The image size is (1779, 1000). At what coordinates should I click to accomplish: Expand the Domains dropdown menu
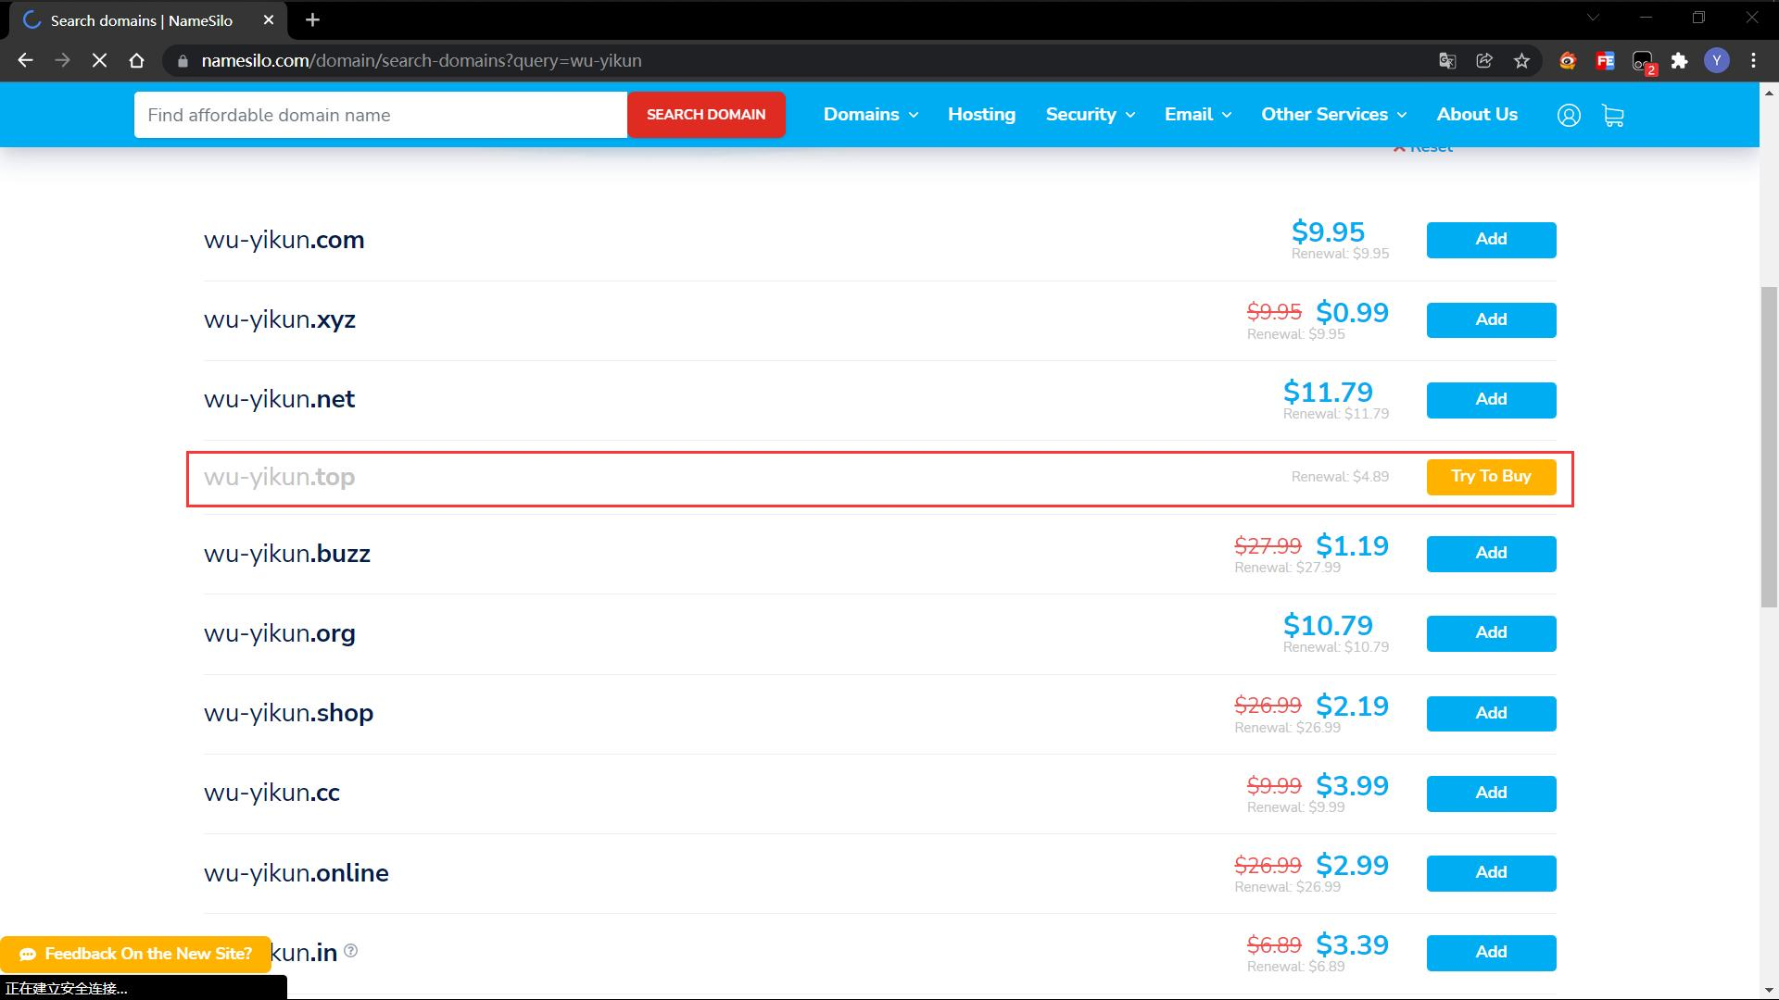870,115
